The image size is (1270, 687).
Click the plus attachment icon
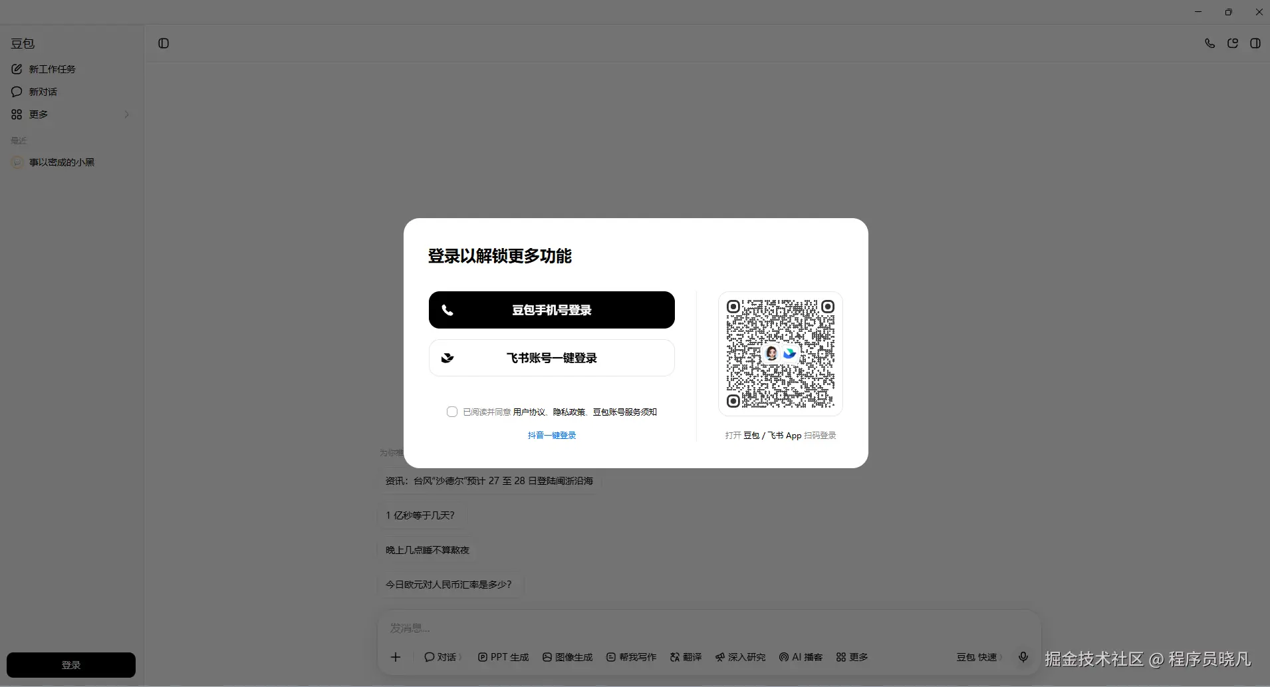tap(396, 657)
